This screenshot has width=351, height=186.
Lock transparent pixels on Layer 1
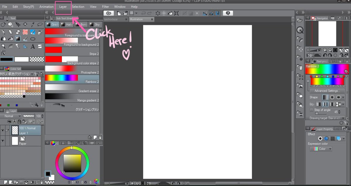[x=24, y=122]
